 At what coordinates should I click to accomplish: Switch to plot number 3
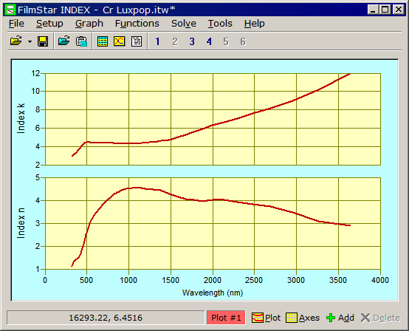point(192,41)
